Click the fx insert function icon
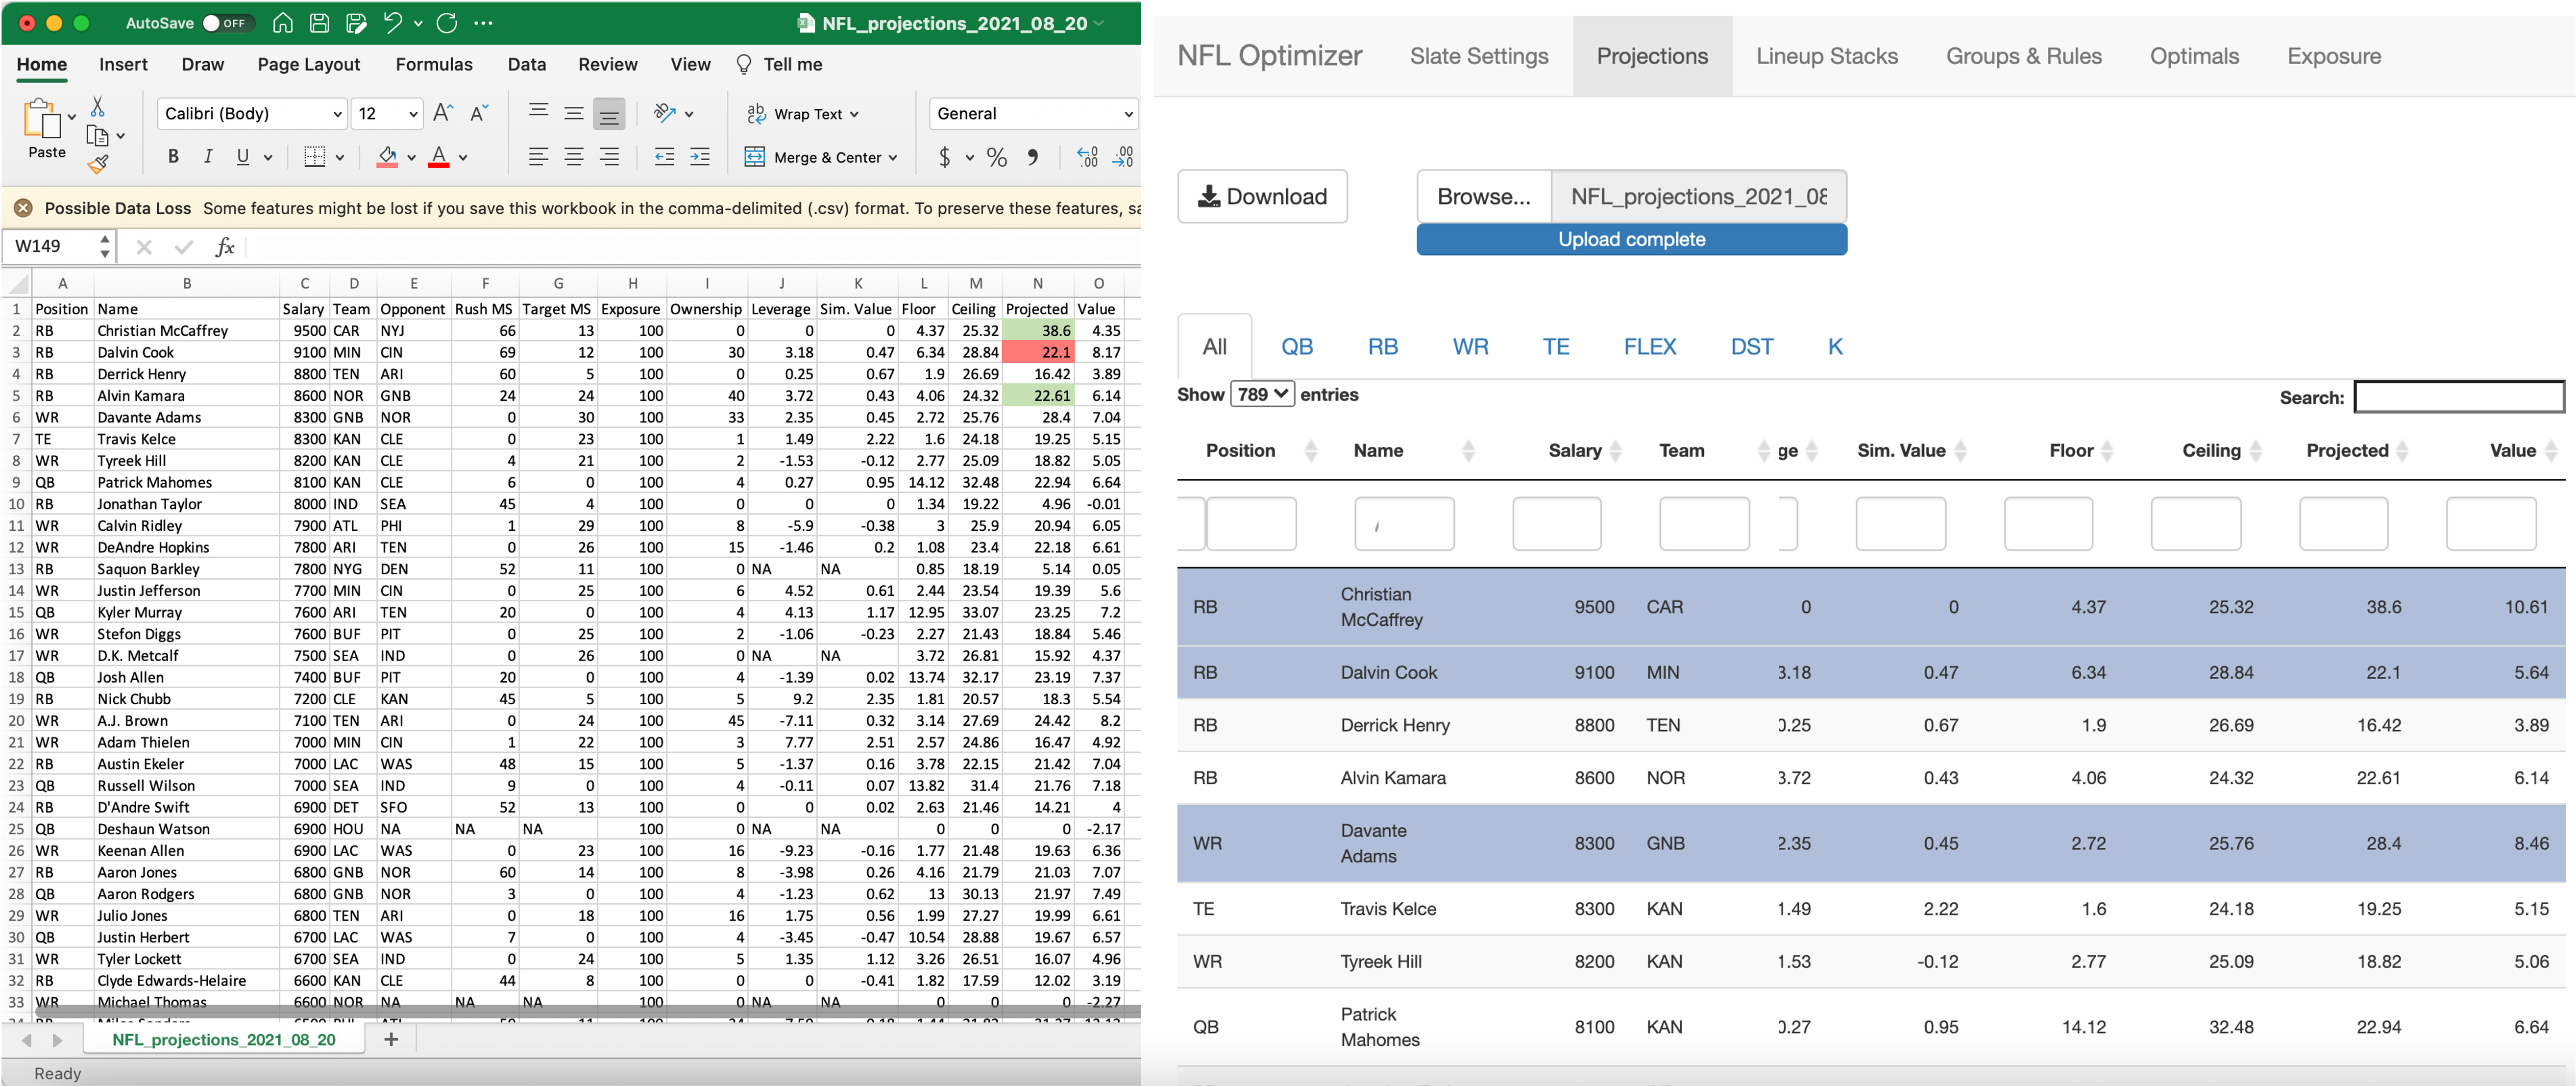 pos(225,247)
